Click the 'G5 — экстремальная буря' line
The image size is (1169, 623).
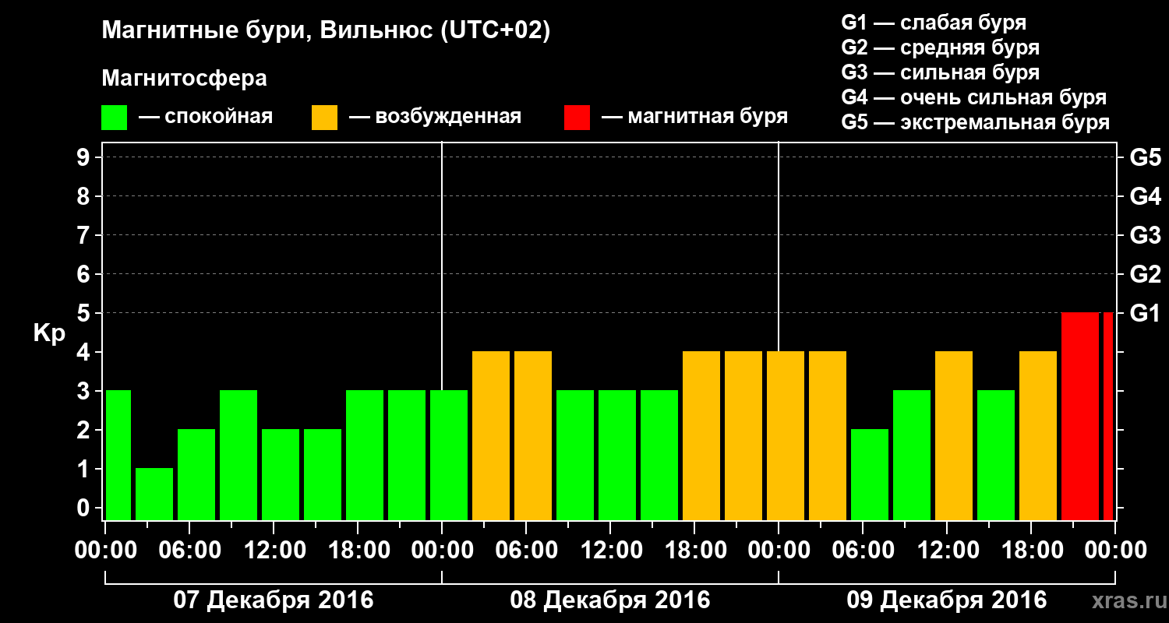976,122
